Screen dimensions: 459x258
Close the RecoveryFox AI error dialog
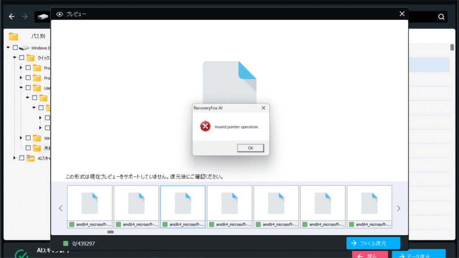(264, 108)
